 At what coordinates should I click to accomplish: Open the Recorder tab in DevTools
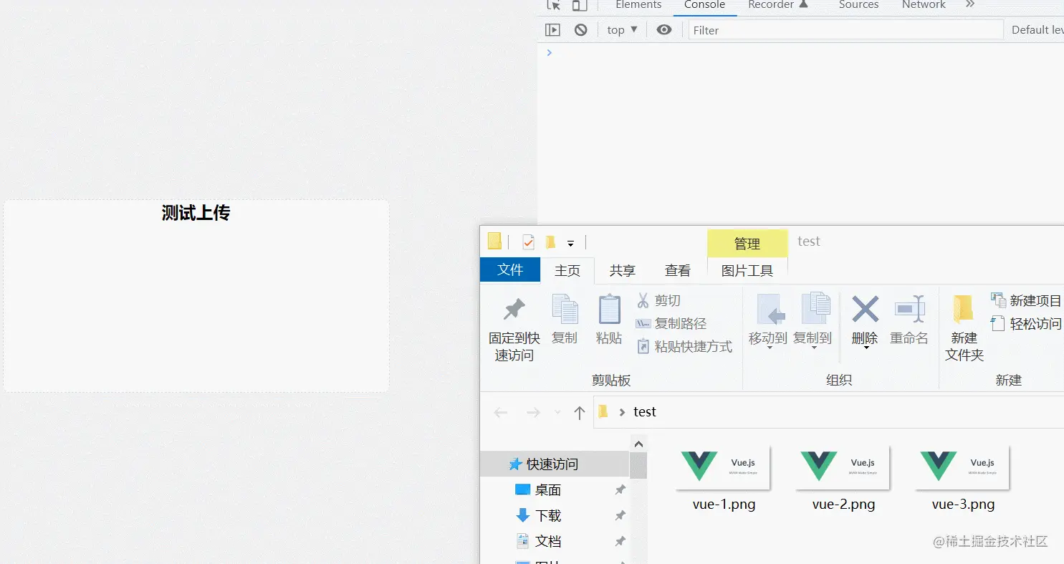(x=778, y=5)
